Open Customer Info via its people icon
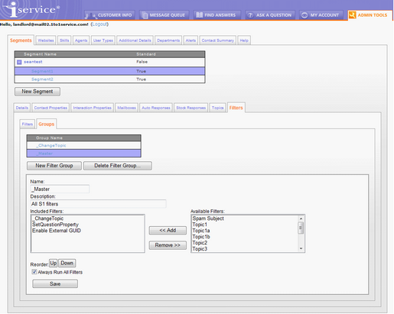This screenshot has width=394, height=314. pyautogui.click(x=90, y=15)
